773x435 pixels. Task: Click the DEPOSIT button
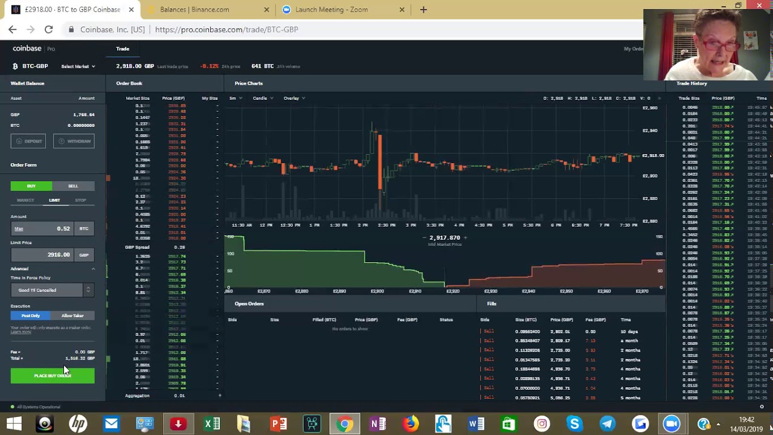[28, 141]
